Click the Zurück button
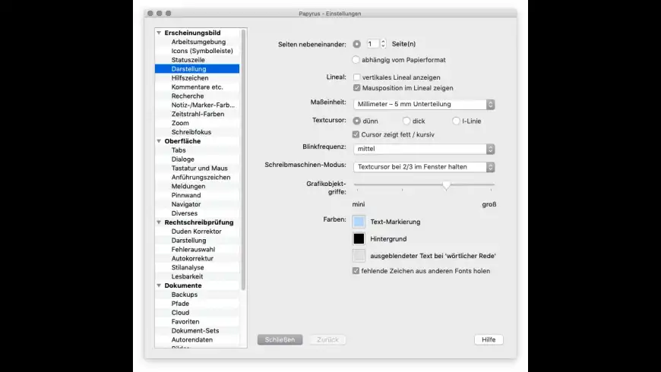Screen dimensions: 661x372 pos(327,339)
